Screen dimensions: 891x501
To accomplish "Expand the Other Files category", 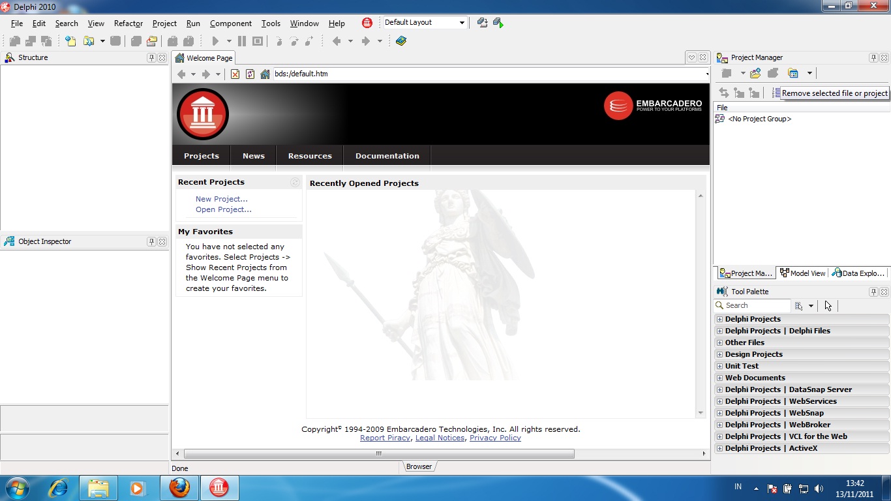I will coord(719,342).
